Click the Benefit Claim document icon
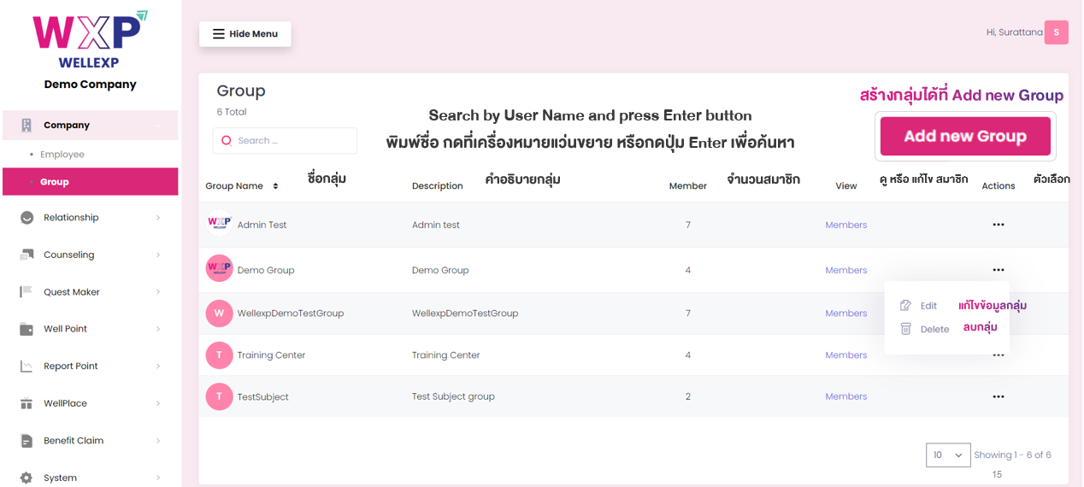 27,441
